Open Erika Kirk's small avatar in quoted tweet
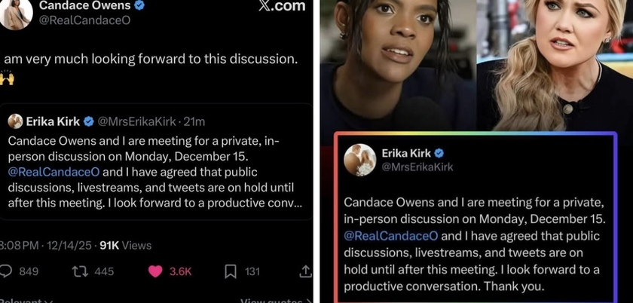 pyautogui.click(x=15, y=121)
